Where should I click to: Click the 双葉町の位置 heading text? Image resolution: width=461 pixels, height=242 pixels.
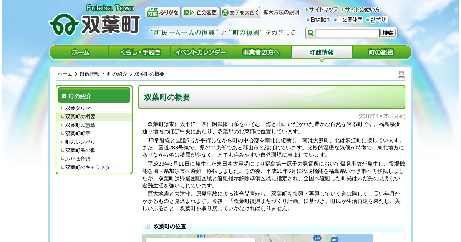(170, 226)
